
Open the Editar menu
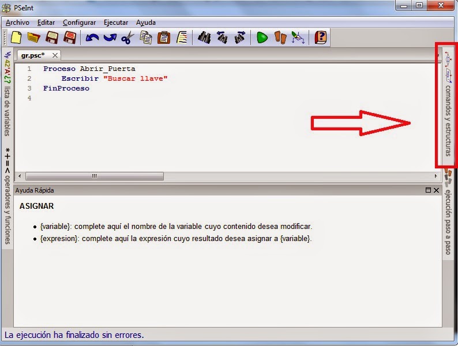click(46, 22)
